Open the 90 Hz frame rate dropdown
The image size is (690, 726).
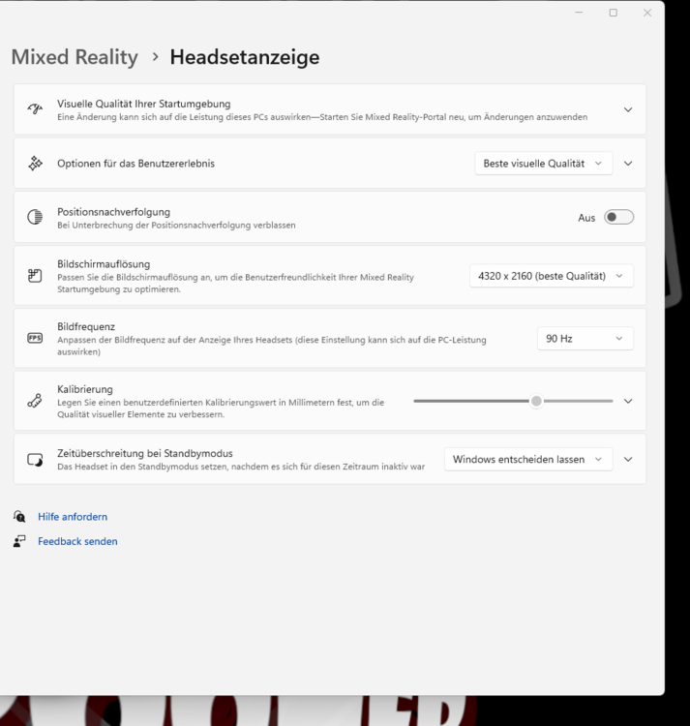tap(585, 339)
